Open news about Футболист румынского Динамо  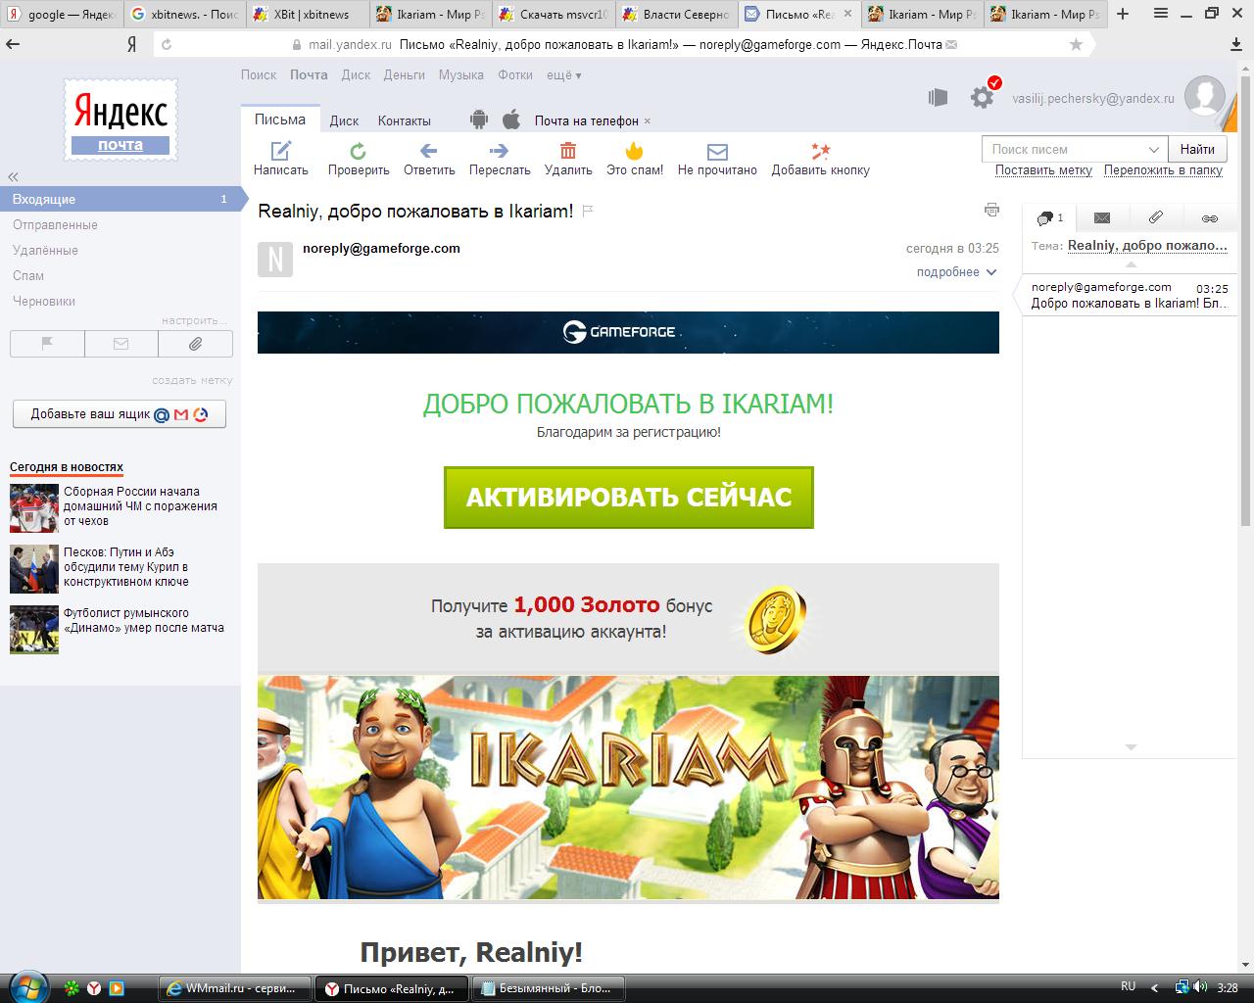tap(144, 620)
